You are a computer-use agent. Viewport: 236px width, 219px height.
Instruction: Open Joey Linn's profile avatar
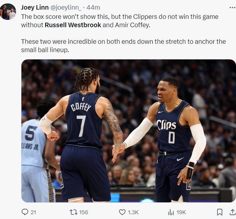coord(8,12)
